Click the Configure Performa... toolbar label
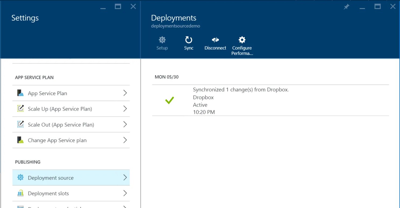Screen dimensions: 400x208 (x=242, y=50)
